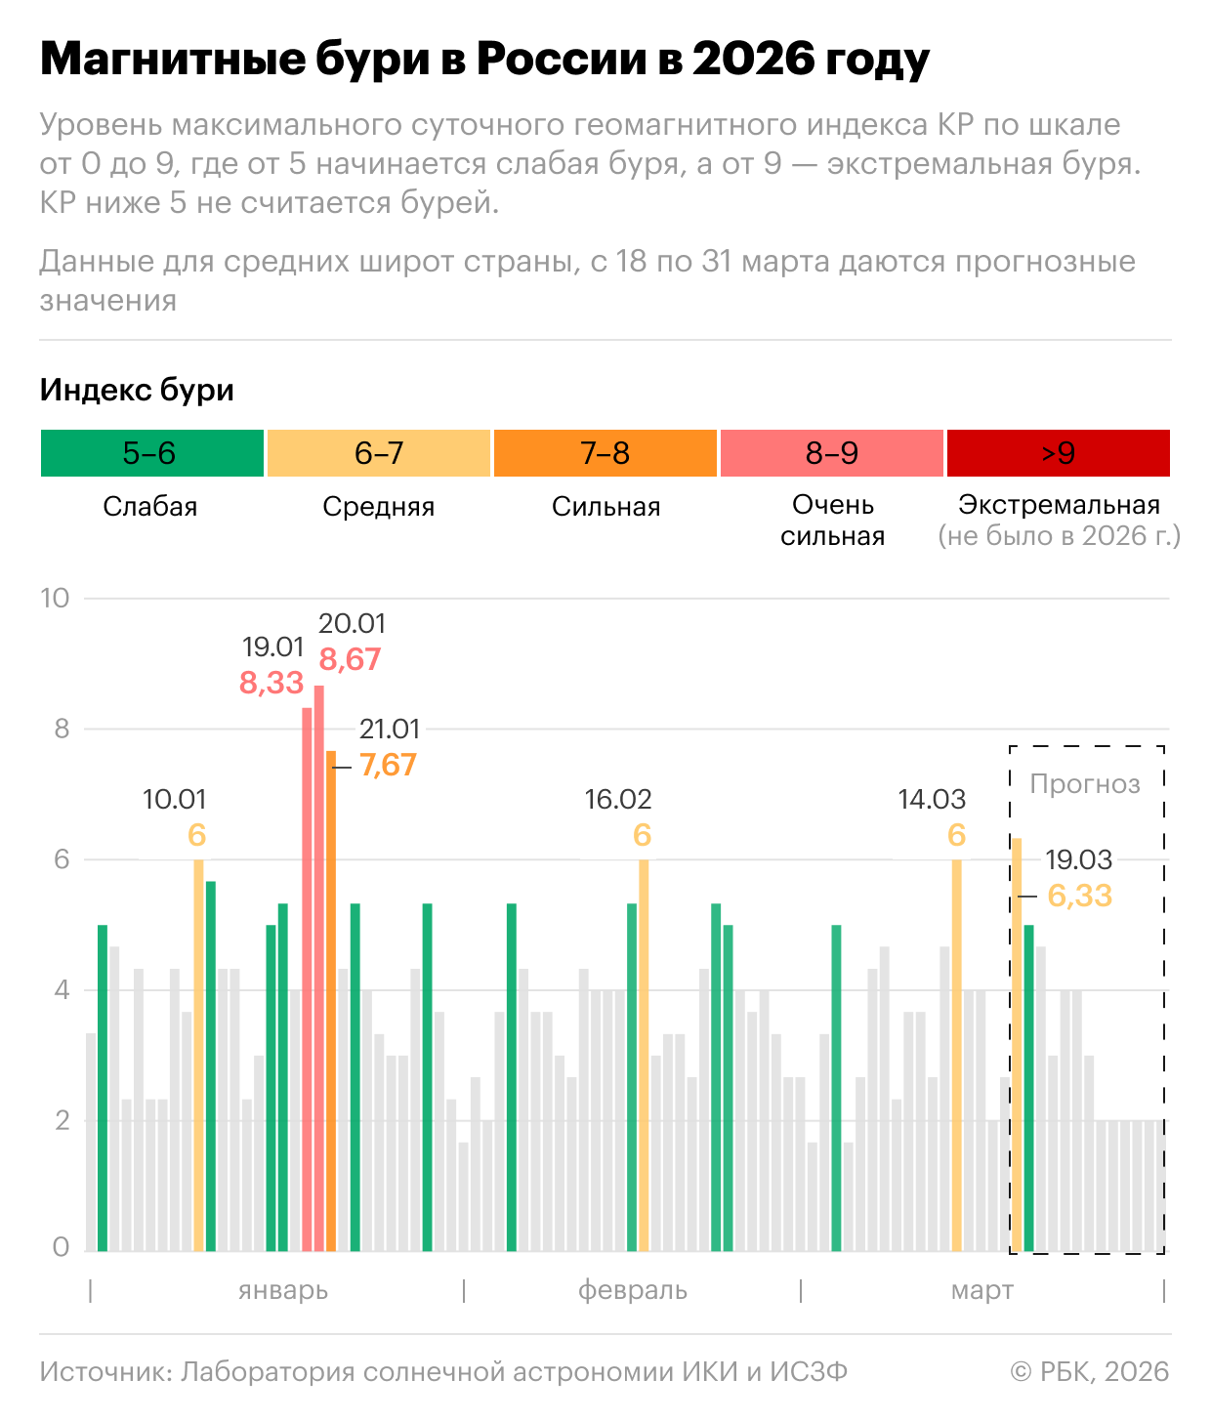Click the Индекс бури heading
The height and width of the screenshot is (1420, 1211).
(x=137, y=390)
